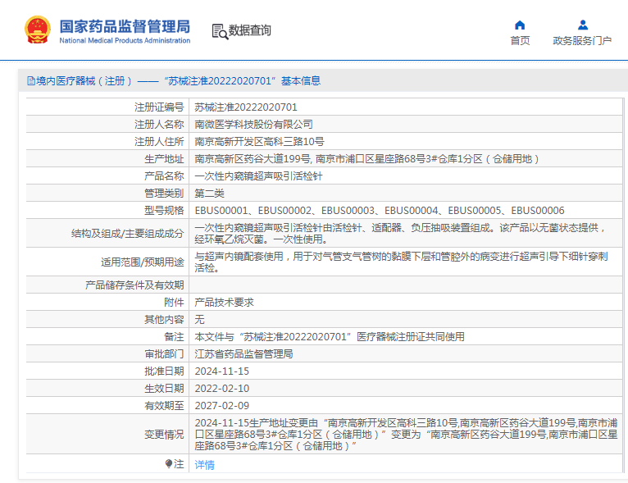Select registration number 苏械注准20222020701 value
Image resolution: width=628 pixels, height=483 pixels.
246,107
